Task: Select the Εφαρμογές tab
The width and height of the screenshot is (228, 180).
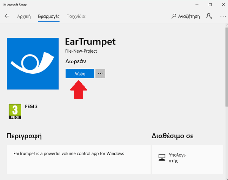Action: (x=49, y=16)
